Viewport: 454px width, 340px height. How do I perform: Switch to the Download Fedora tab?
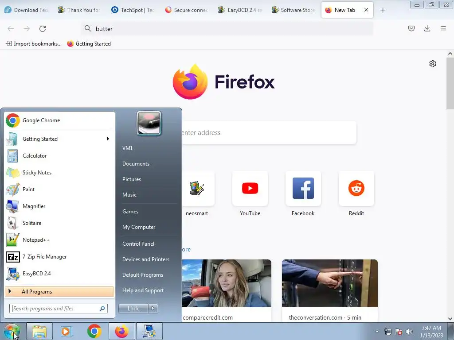click(x=26, y=10)
